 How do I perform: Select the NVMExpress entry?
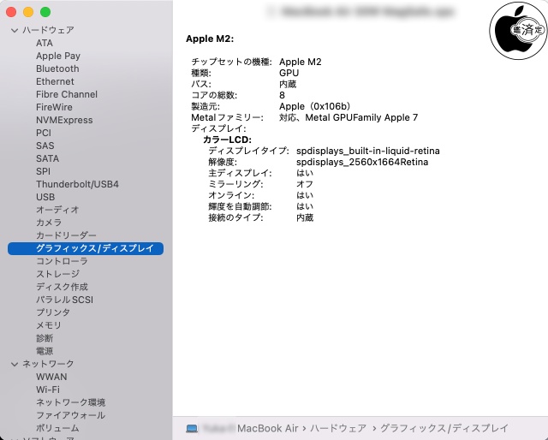(x=63, y=120)
